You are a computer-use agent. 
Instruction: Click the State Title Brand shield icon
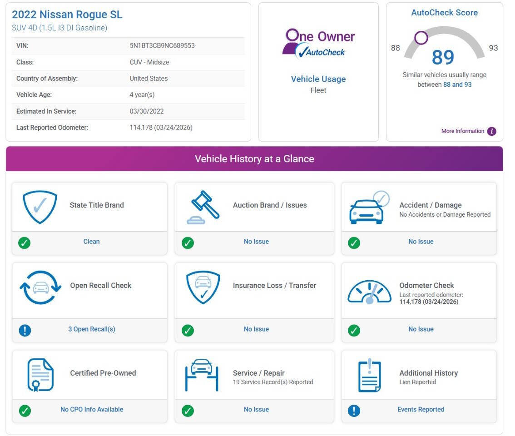pos(40,207)
